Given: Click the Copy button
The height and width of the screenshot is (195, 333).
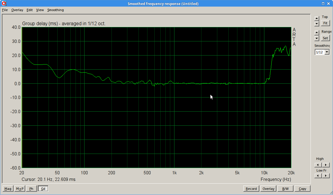Looking at the screenshot, I should pos(302,189).
